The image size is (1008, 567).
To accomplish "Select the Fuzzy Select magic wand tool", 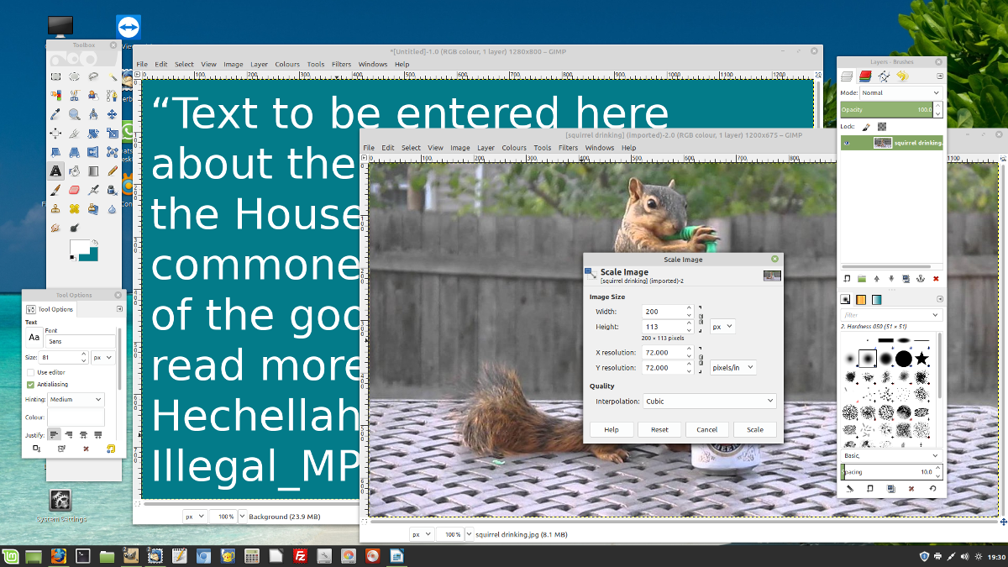I will coord(112,76).
